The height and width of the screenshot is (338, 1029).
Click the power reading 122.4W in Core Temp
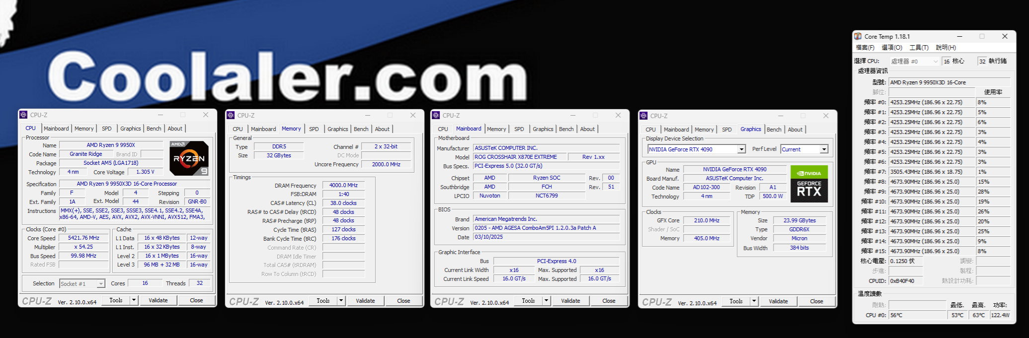(1000, 315)
